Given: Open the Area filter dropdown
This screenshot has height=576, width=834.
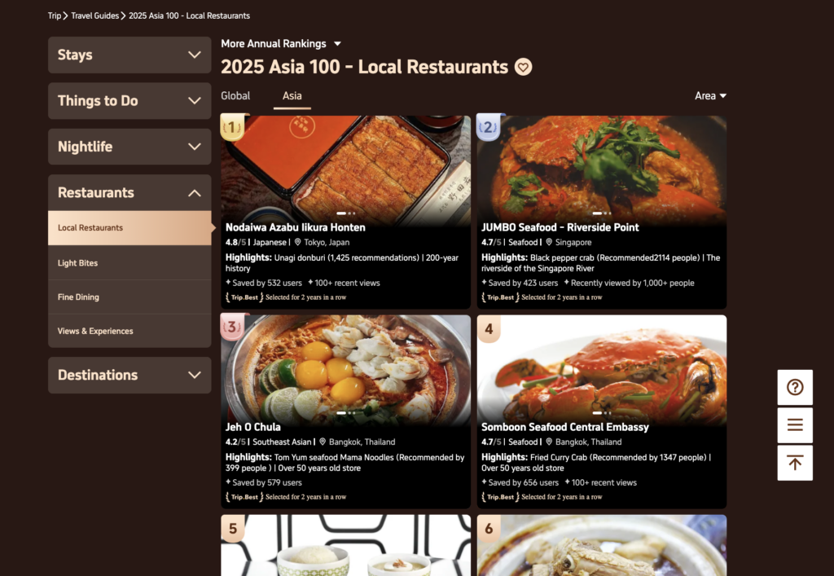Looking at the screenshot, I should pyautogui.click(x=710, y=96).
